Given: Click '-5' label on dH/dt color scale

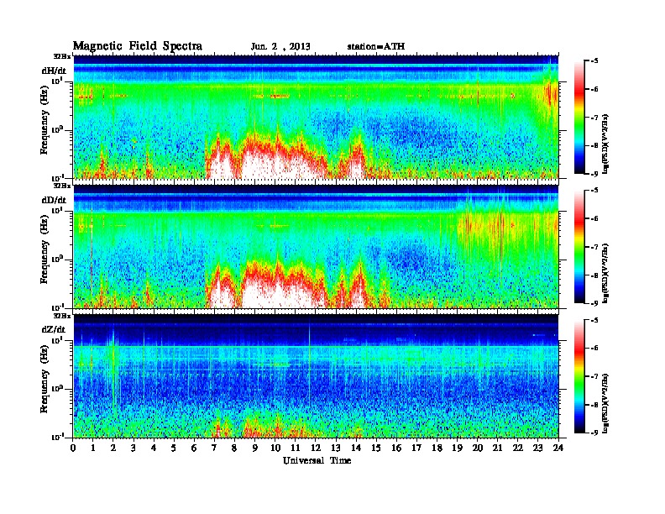Looking at the screenshot, I should (594, 61).
